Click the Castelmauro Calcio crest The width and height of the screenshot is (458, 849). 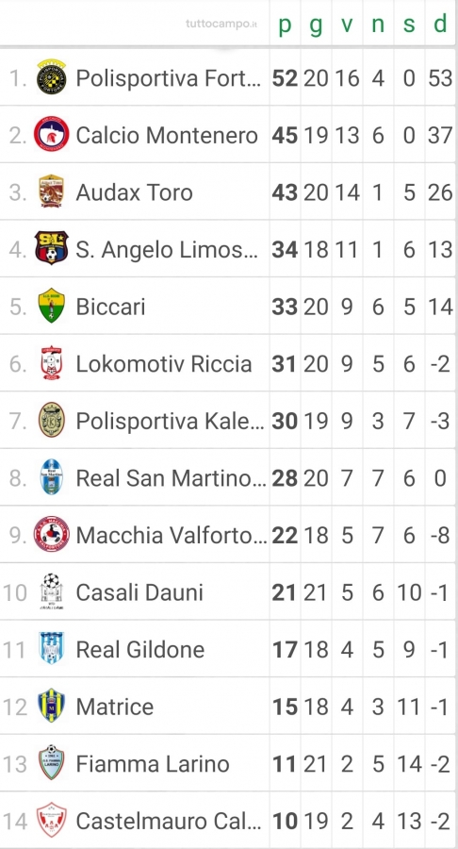pos(52,821)
